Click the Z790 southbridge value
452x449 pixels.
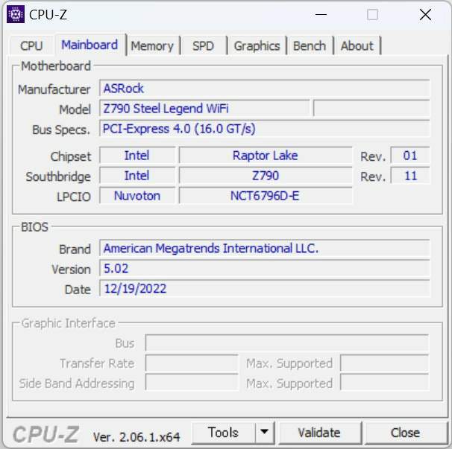[266, 176]
